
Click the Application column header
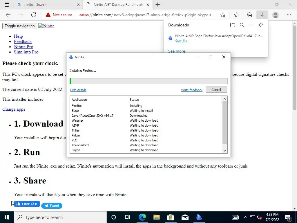point(99,100)
